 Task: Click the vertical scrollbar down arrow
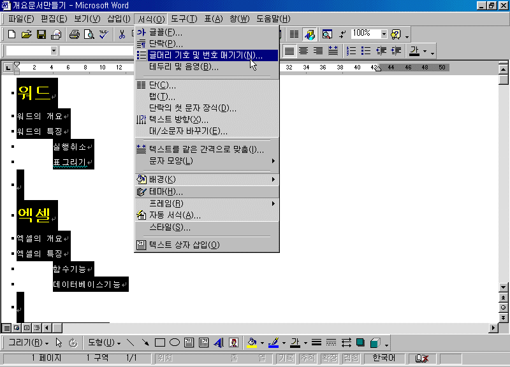[x=503, y=287]
